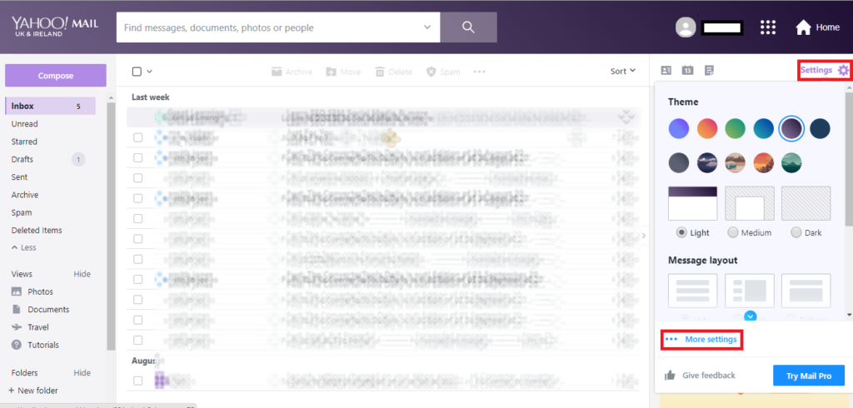Image resolution: width=853 pixels, height=408 pixels.
Task: Open the More settings link
Action: pyautogui.click(x=710, y=340)
